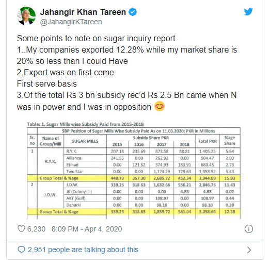This screenshot has height=266, width=270.
Task: Click the 6,230 likes count
Action: (x=36, y=229)
